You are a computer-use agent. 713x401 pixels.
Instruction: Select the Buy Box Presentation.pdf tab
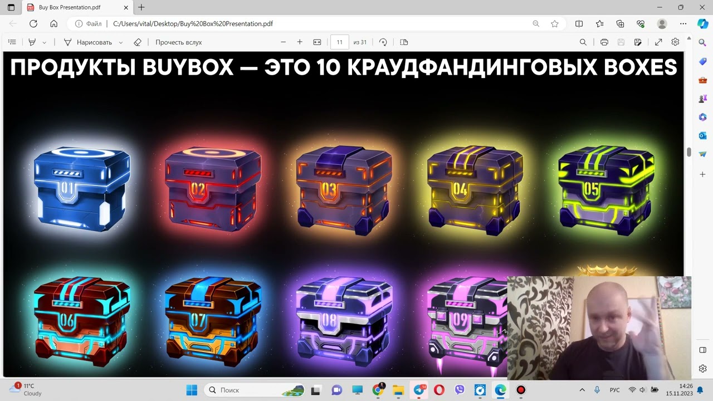click(78, 8)
